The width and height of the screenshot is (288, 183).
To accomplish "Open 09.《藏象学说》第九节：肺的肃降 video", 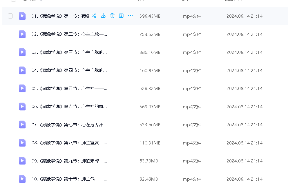I will tap(69, 161).
